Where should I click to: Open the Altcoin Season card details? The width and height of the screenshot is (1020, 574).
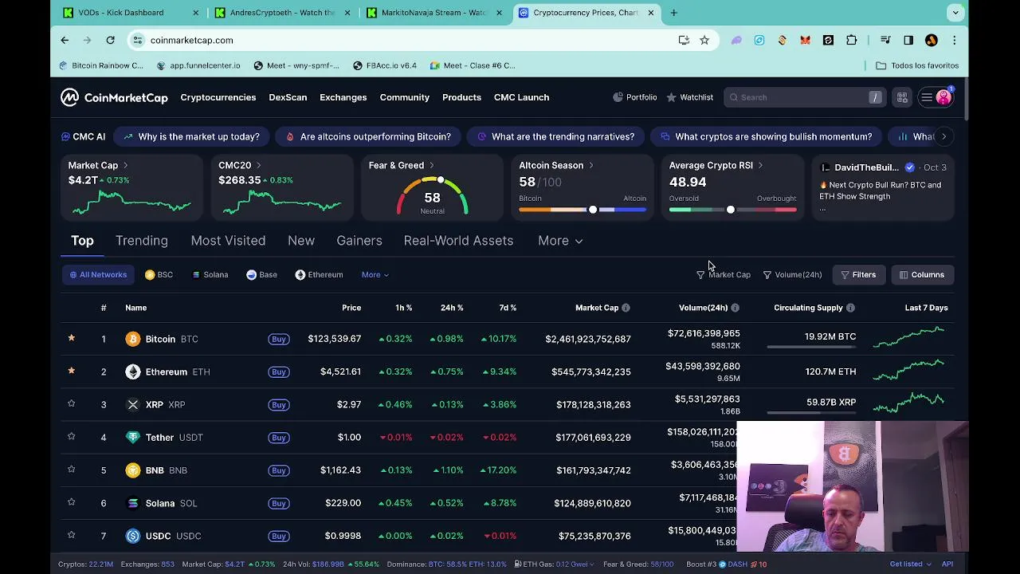click(x=583, y=187)
